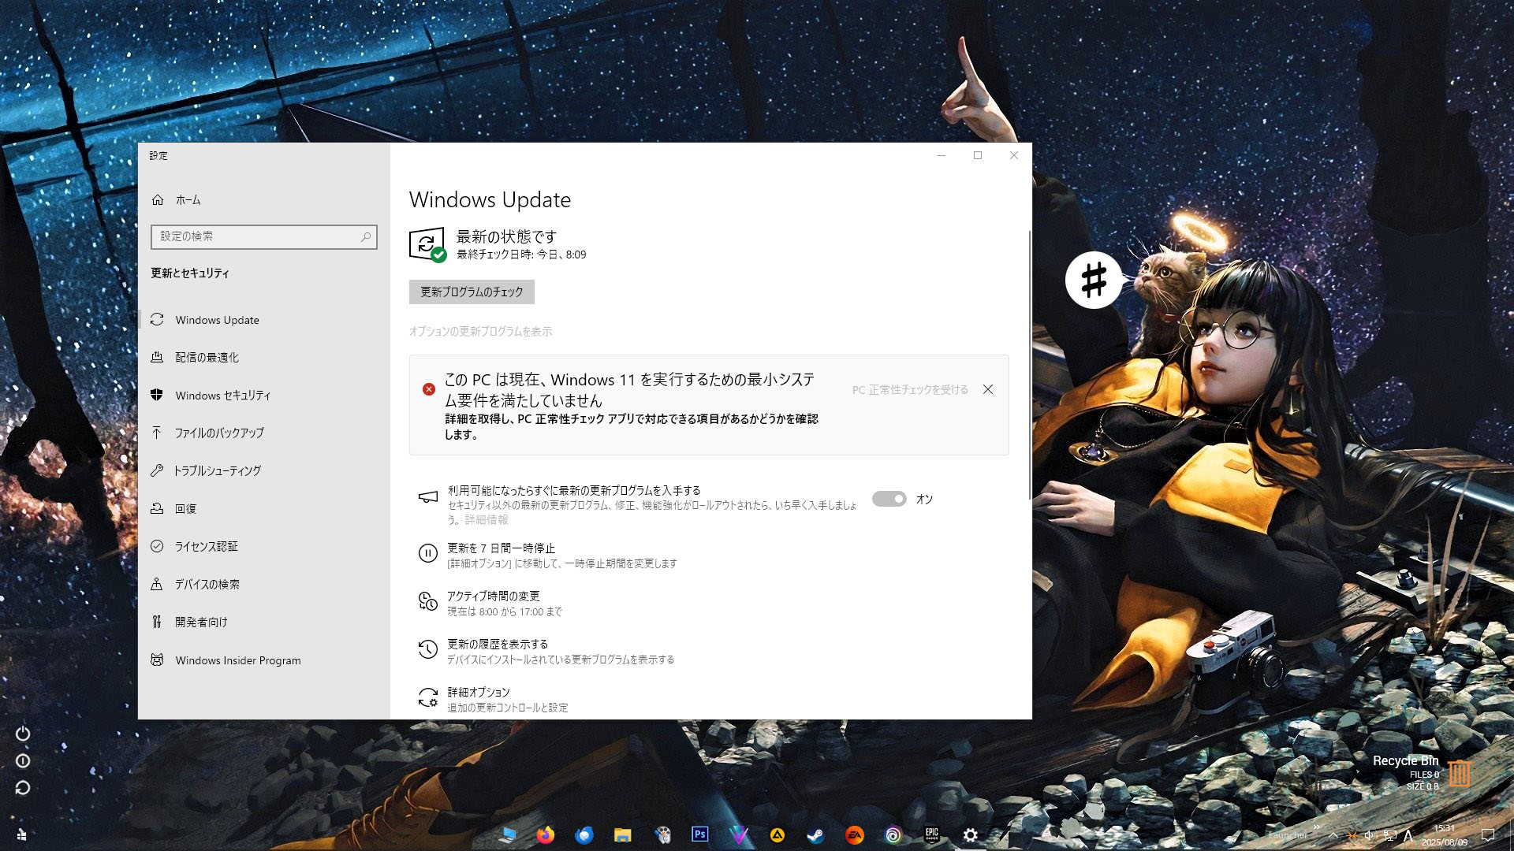The image size is (1514, 851).
Task: Select Windows Update in the sidebar
Action: click(263, 320)
